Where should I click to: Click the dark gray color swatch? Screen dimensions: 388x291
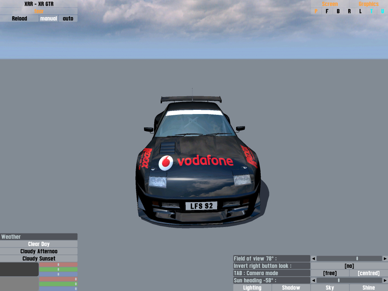(x=19, y=269)
